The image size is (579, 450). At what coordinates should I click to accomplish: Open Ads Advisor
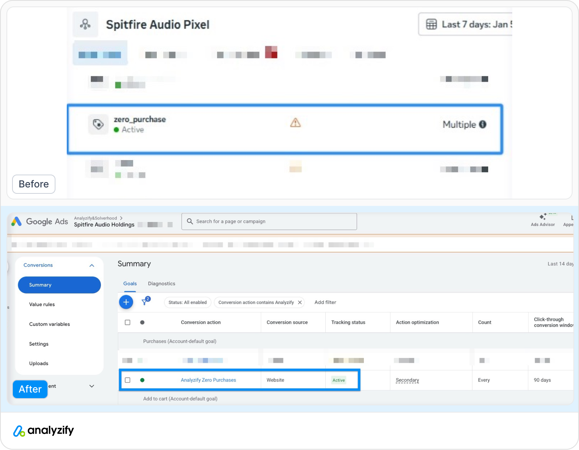pos(543,220)
